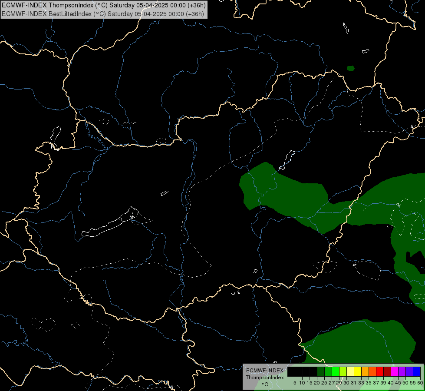The width and height of the screenshot is (425, 391).
Task: Select the purple 45-50 legend swatch
Action: [x=402, y=371]
